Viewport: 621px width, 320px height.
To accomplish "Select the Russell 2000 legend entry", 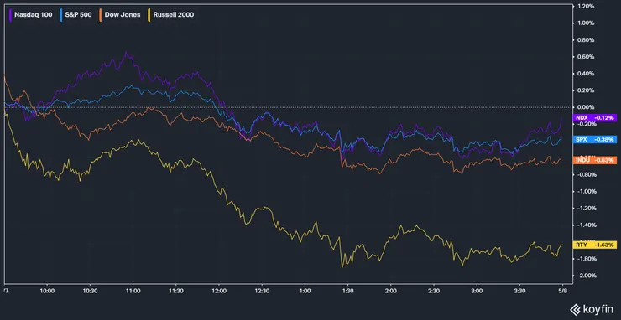I will tap(170, 15).
